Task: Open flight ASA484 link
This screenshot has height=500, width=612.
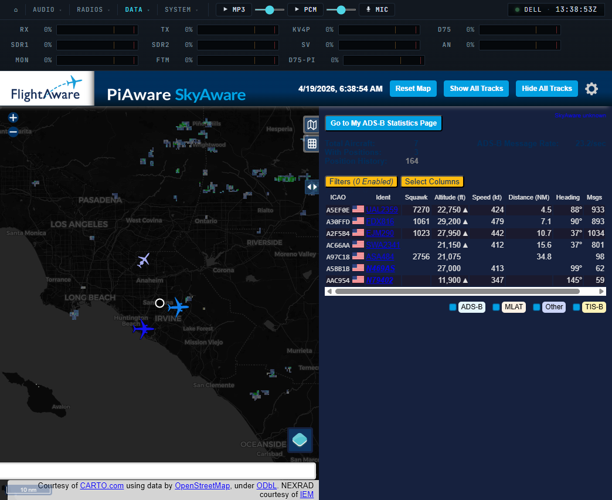Action: [x=380, y=256]
